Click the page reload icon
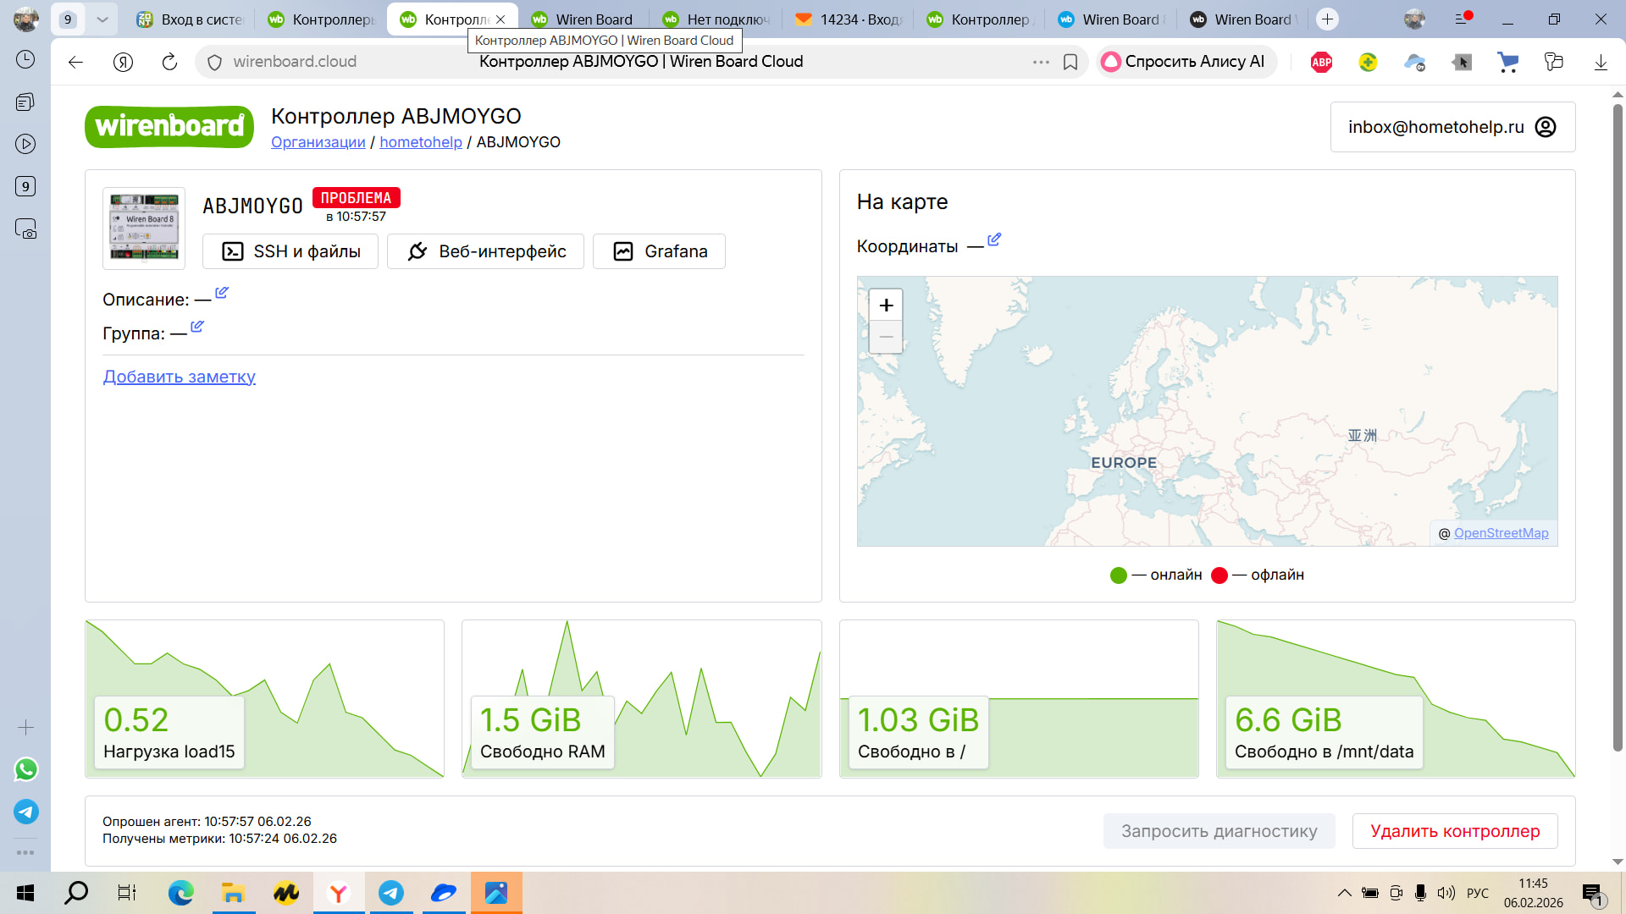The image size is (1626, 914). (169, 62)
